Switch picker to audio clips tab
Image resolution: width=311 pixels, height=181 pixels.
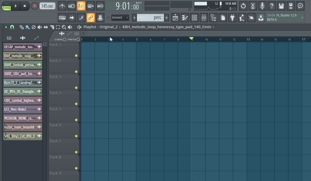(23, 38)
